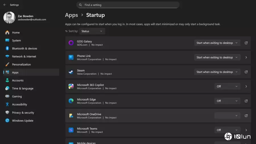The width and height of the screenshot is (256, 144).
Task: Expand Phone Link details chevron
Action: pos(246,57)
